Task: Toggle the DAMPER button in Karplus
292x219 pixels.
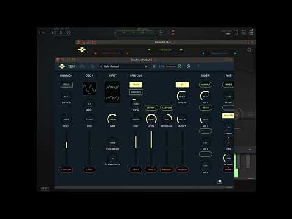Action: click(136, 92)
